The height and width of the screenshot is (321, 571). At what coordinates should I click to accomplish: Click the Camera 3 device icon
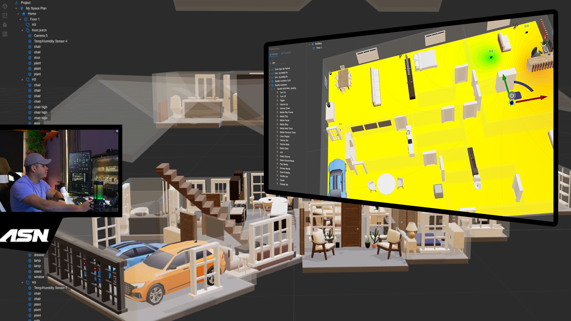(x=30, y=36)
